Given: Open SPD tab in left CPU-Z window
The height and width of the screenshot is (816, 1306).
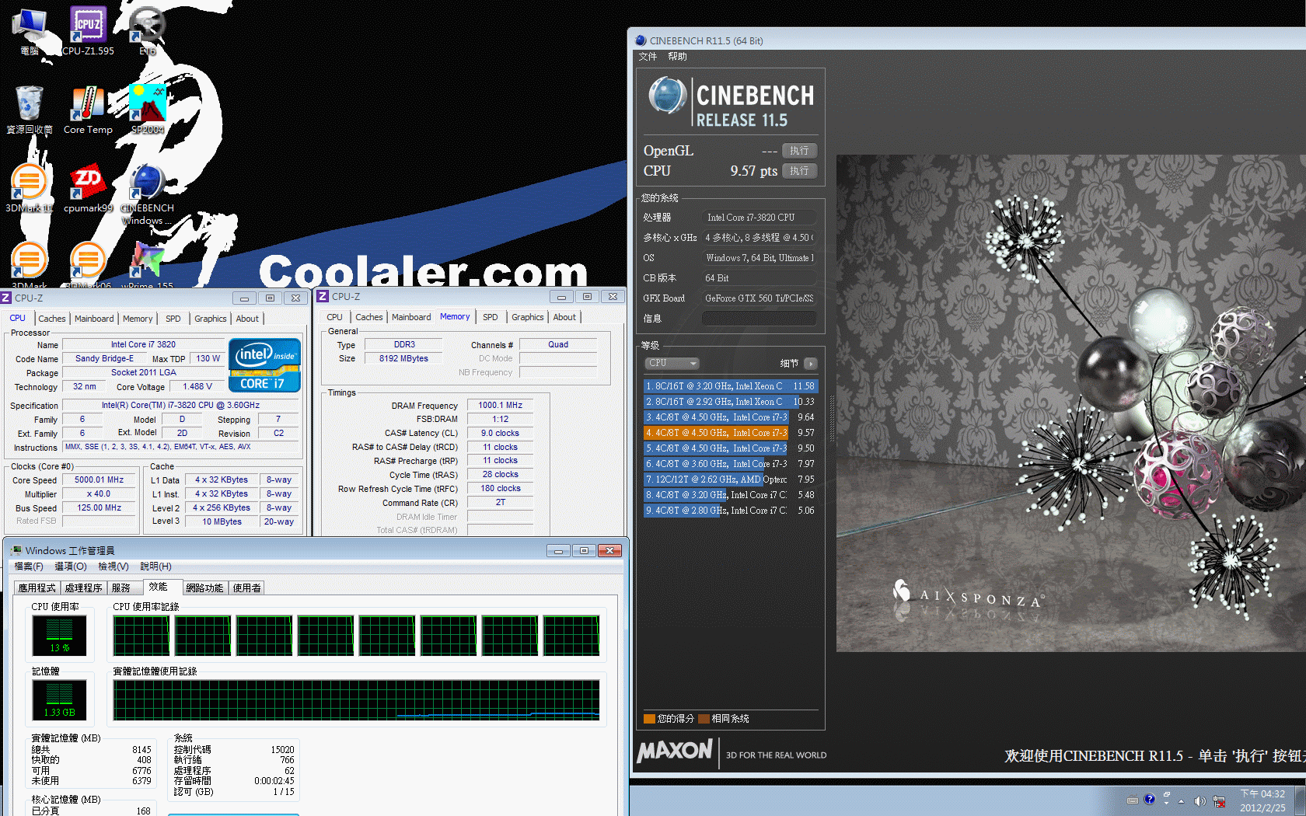Looking at the screenshot, I should point(173,319).
